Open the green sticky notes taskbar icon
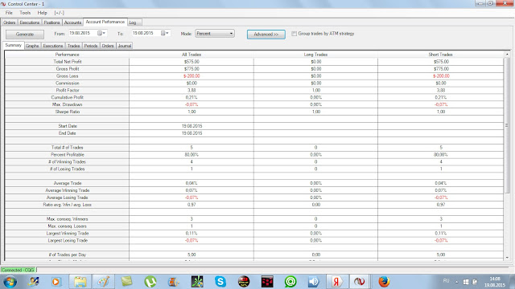The height and width of the screenshot is (289, 515). pos(127,282)
